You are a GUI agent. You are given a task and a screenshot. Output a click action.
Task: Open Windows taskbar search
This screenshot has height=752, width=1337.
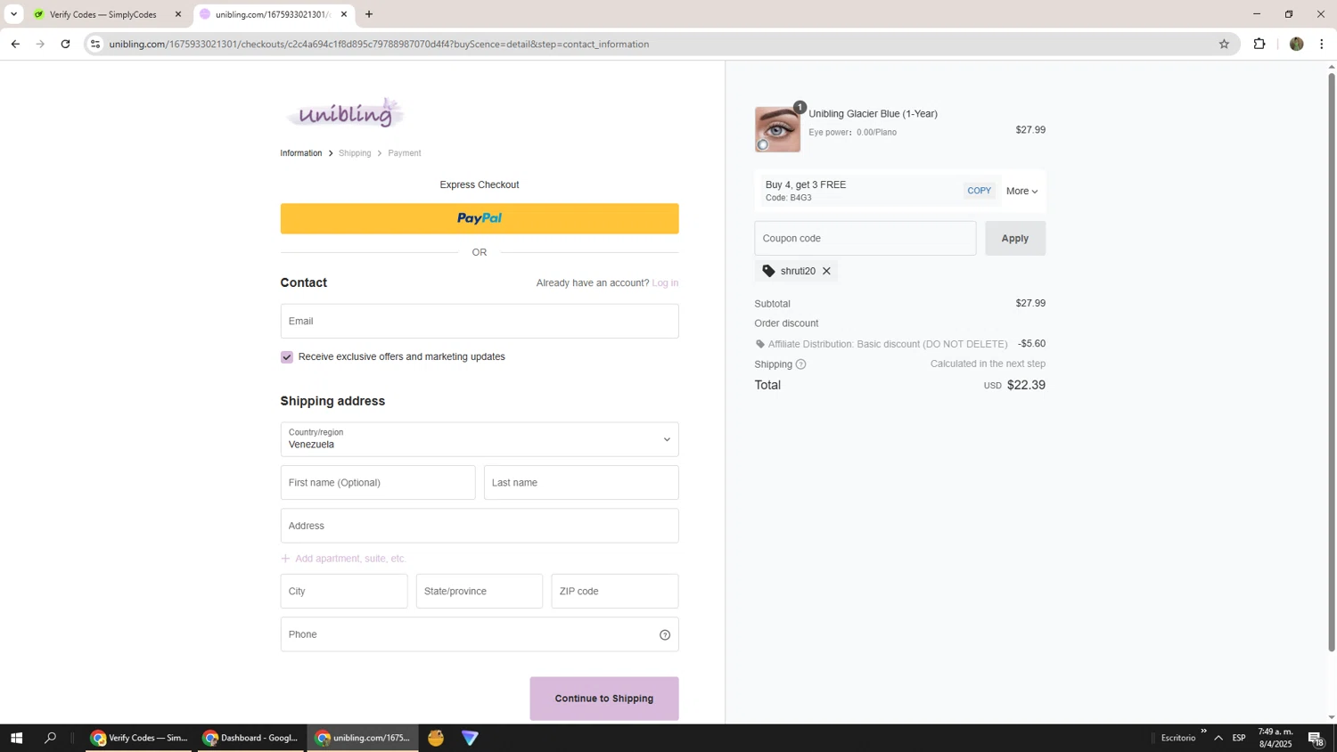(50, 738)
